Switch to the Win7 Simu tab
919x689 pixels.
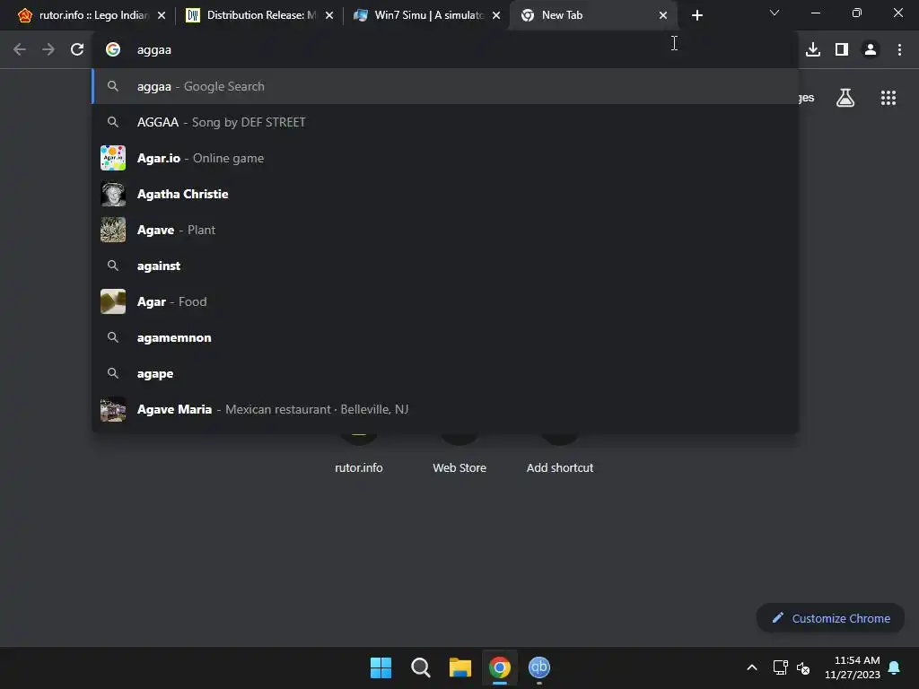(426, 15)
